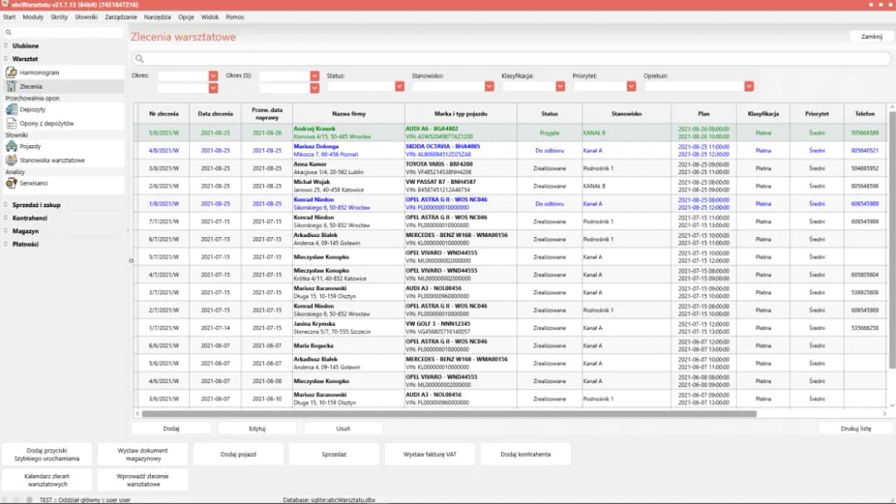Image resolution: width=896 pixels, height=504 pixels.
Task: Open the Opiekun filter dropdown
Action: click(749, 86)
